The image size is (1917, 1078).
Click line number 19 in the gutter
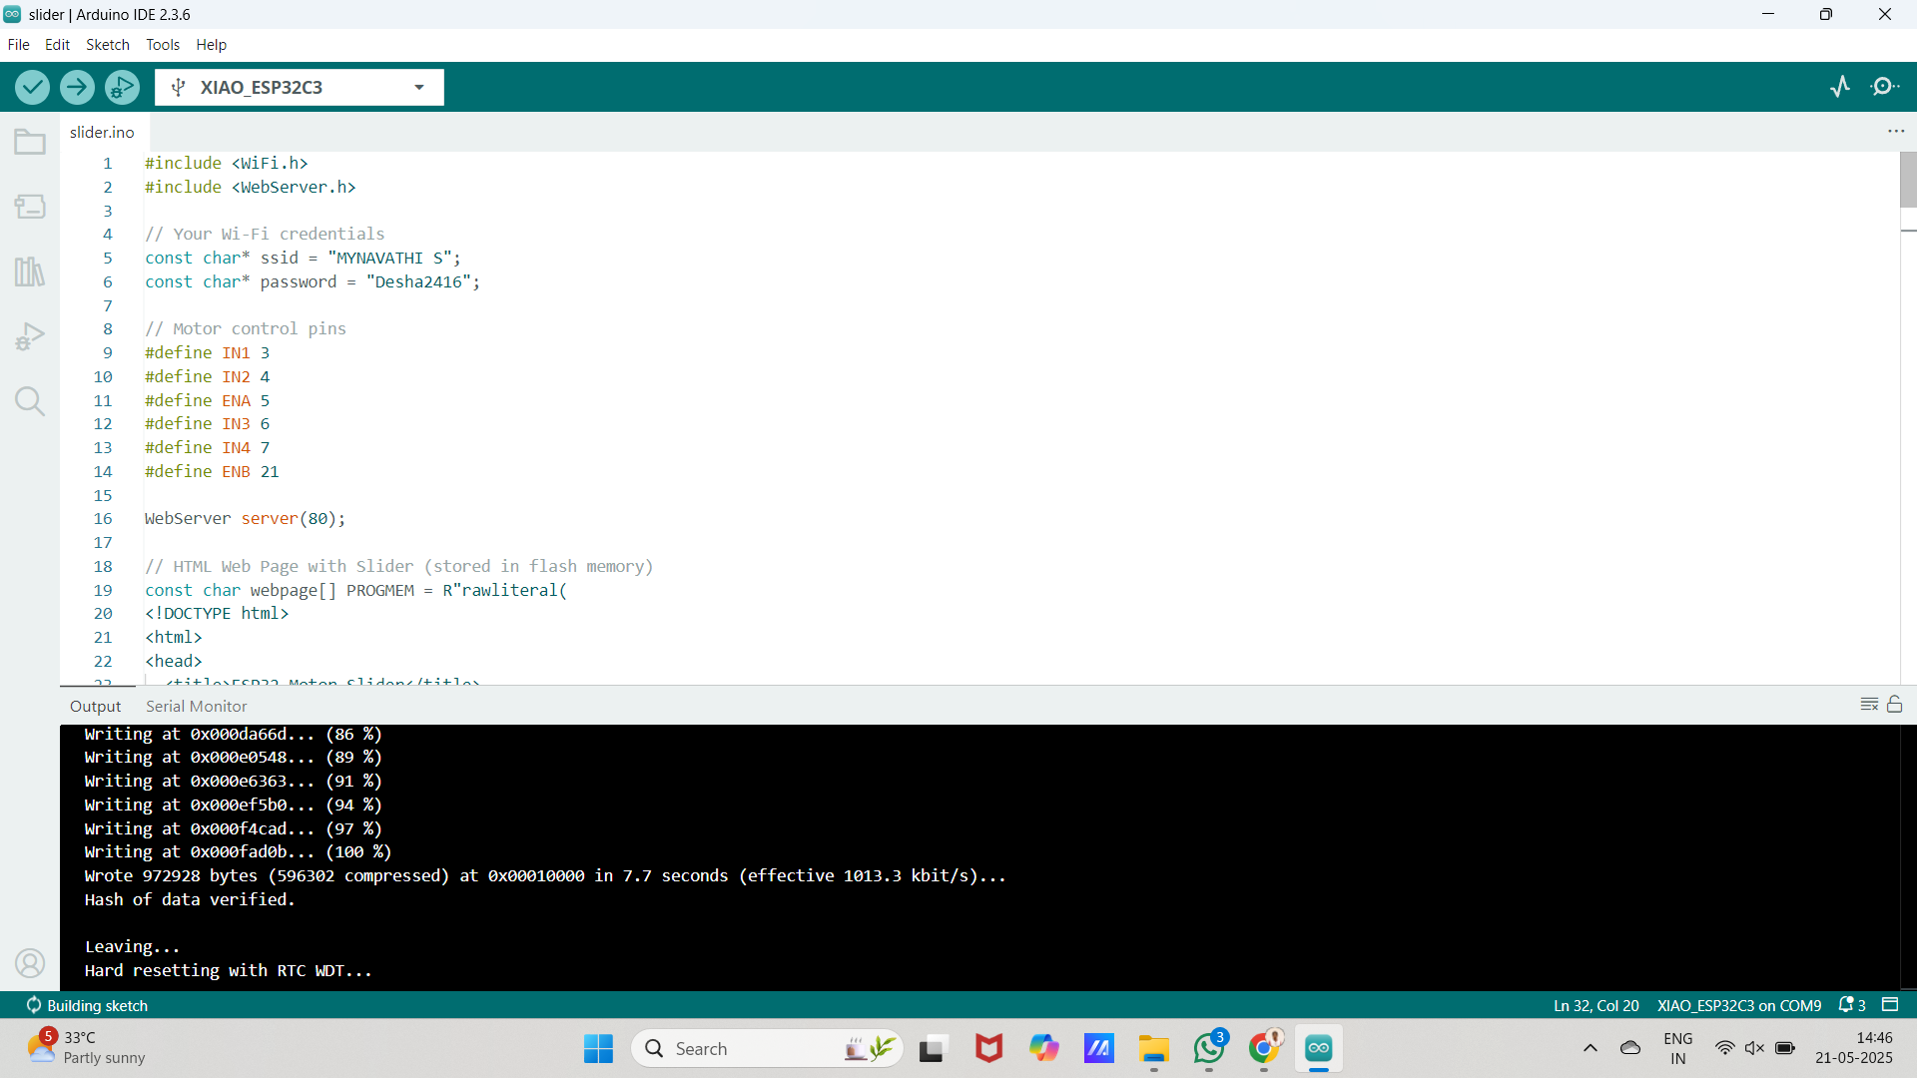click(103, 590)
